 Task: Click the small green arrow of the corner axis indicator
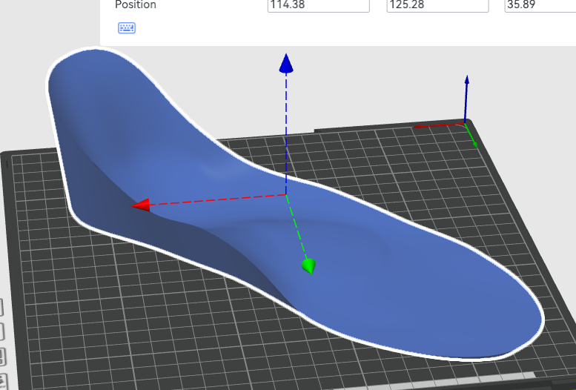[x=474, y=142]
